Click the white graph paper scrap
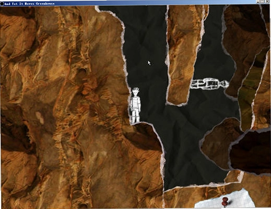Image resolution: width=271 pixels, height=209 pixels. (225, 200)
